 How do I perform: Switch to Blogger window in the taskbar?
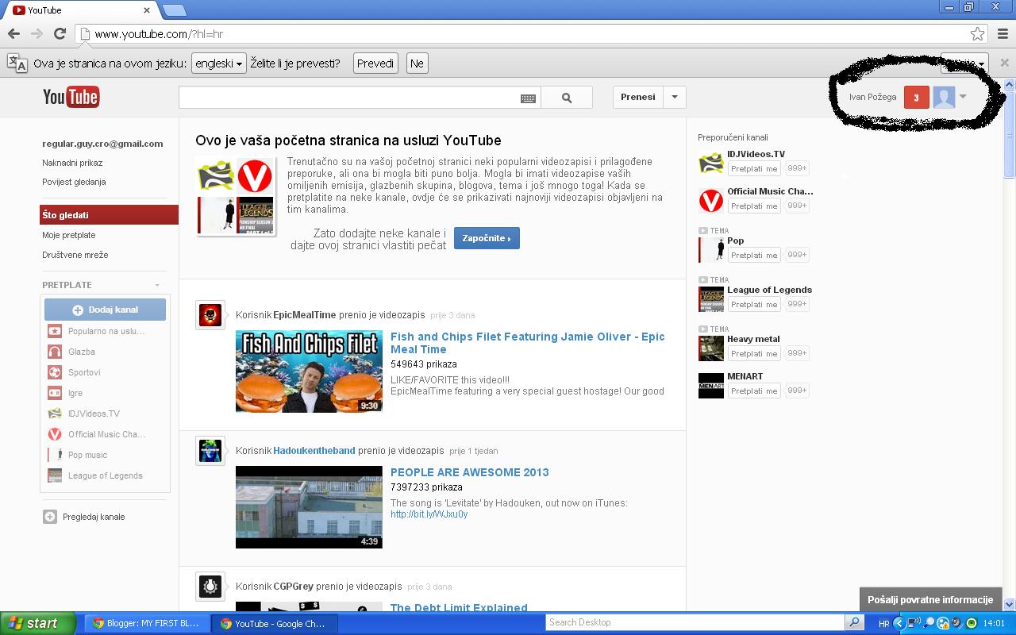147,623
